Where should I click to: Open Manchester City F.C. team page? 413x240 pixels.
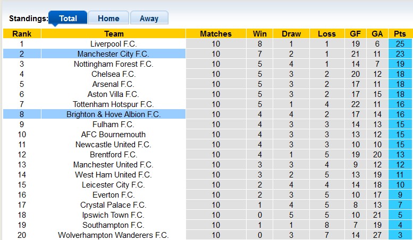113,54
